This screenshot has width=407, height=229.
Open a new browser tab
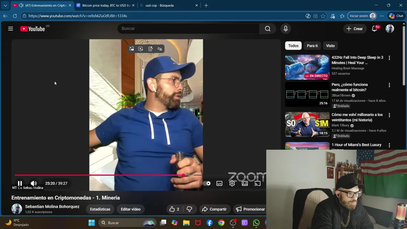pos(206,5)
